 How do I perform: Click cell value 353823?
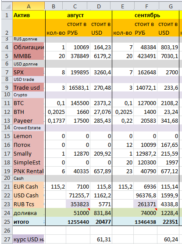78,204
